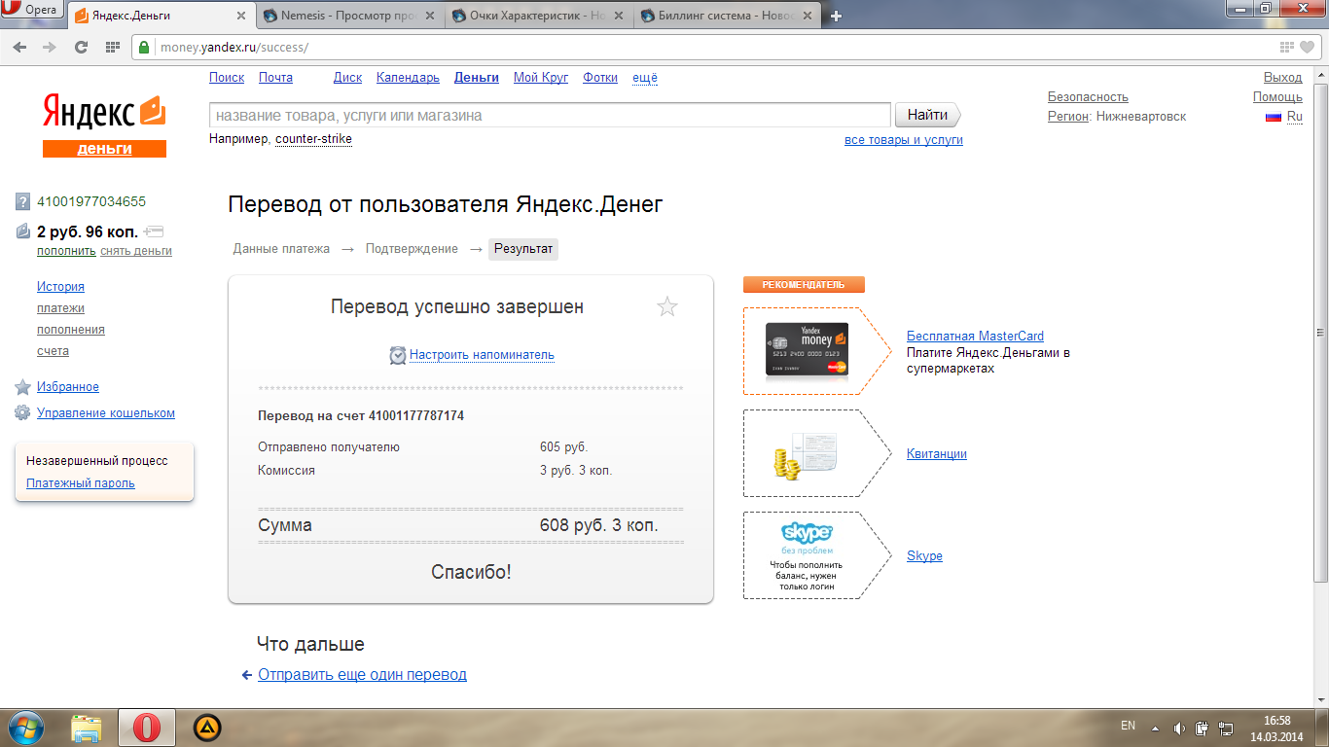The image size is (1329, 747).
Task: Switch to the Очки Характеристик tab
Action: [538, 16]
